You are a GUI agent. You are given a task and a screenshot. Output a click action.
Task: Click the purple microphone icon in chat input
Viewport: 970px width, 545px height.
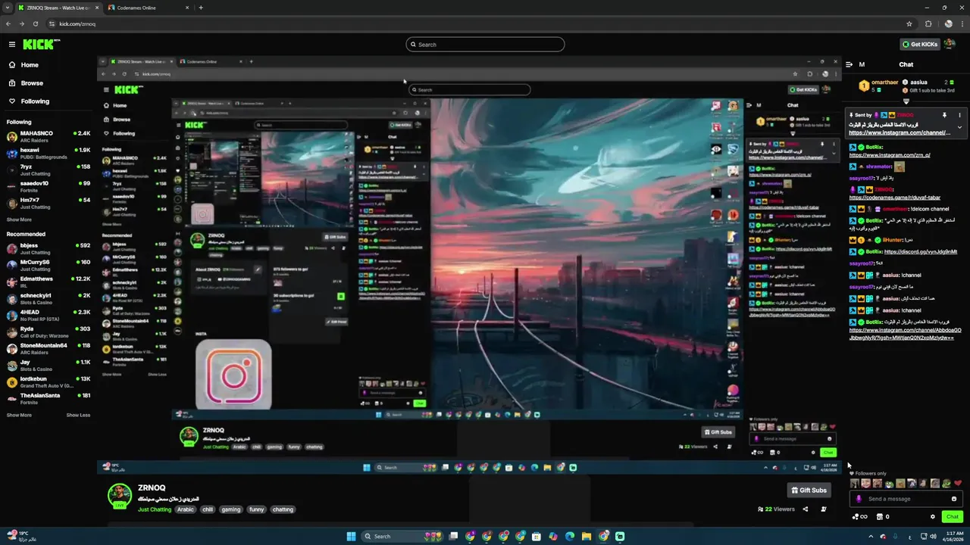(858, 499)
